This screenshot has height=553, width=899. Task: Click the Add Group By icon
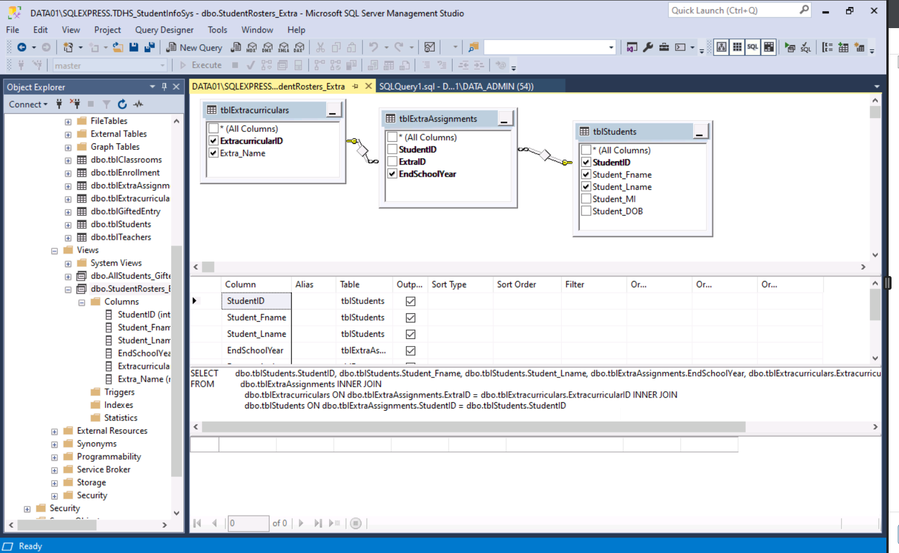827,48
